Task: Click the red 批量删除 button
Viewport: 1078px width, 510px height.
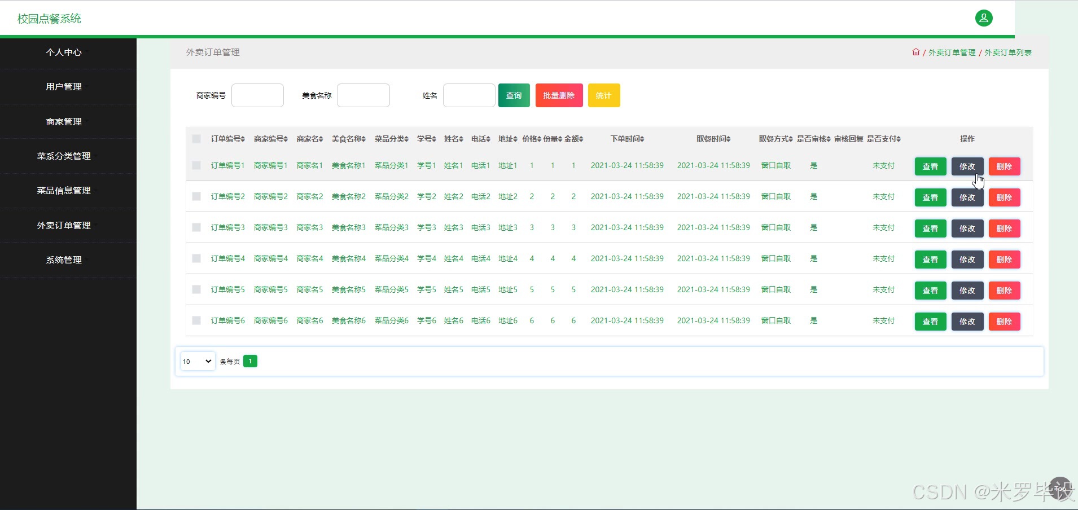Action: click(559, 95)
